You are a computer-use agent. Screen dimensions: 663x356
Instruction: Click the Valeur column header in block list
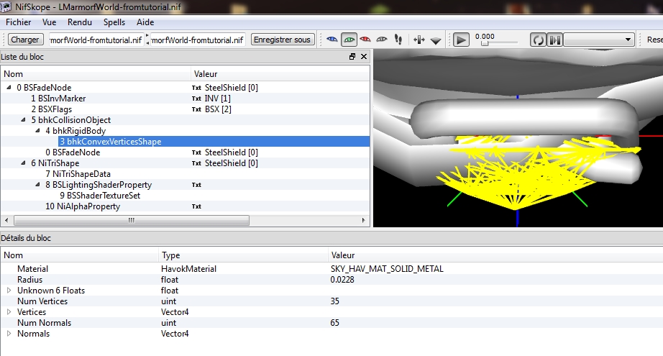pyautogui.click(x=280, y=74)
